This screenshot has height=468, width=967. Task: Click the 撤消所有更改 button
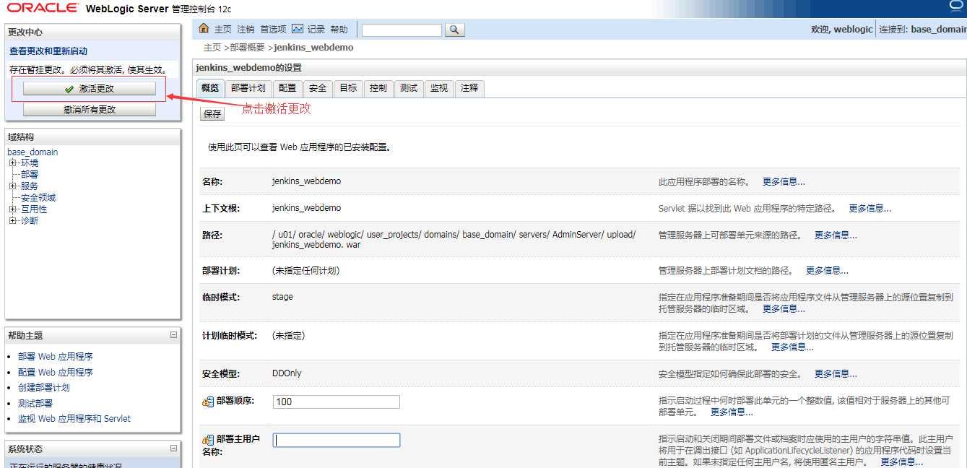coord(90,110)
